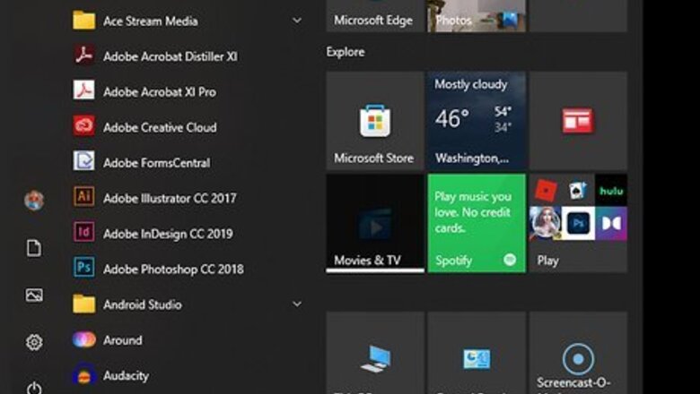The height and width of the screenshot is (394, 700).
Task: Click the Photoshop icon in Play tile
Action: pos(578,223)
